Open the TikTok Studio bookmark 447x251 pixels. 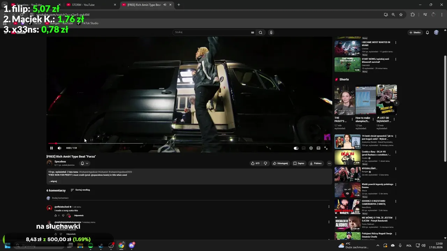pos(88,23)
